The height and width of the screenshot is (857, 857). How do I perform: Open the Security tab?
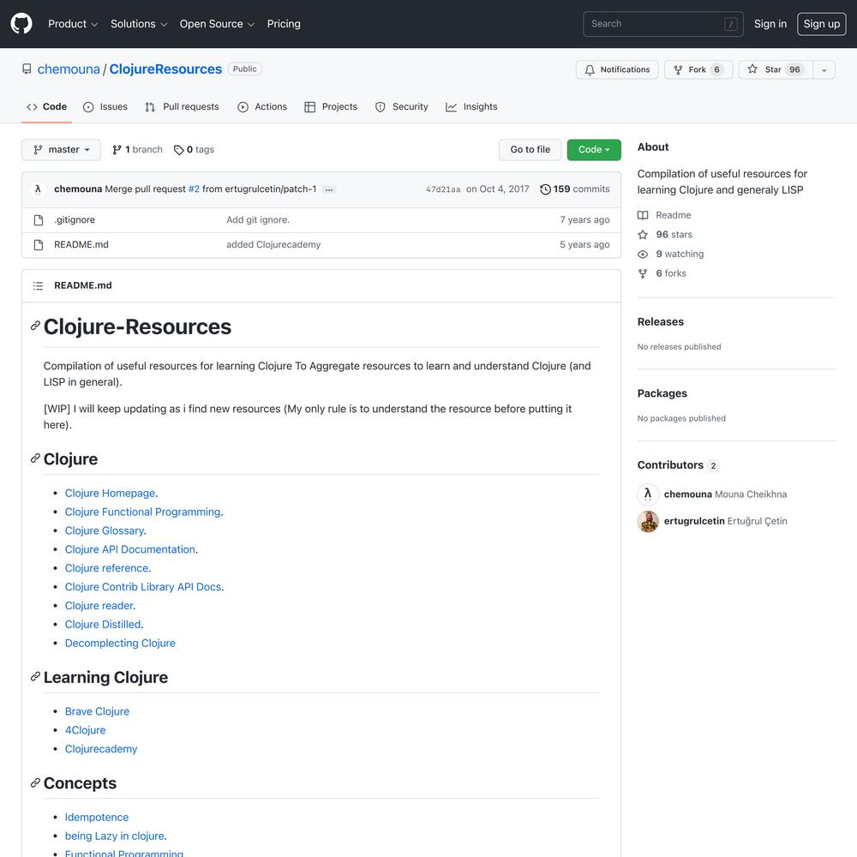click(402, 107)
